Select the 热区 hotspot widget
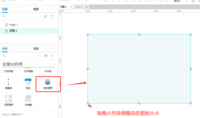The width and height of the screenshot is (200, 118). coord(28,83)
